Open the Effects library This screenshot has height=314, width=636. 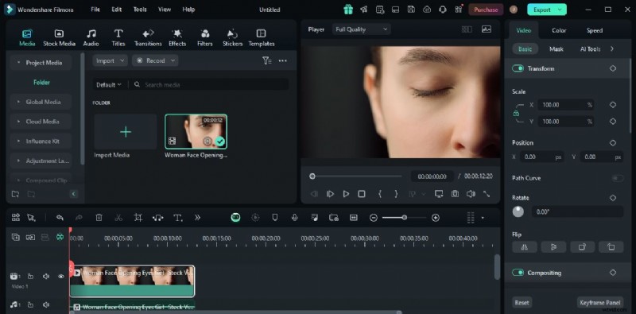[177, 37]
